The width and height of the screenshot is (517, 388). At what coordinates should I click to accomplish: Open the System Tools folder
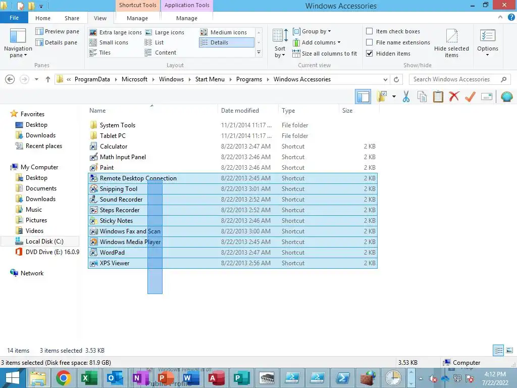[233, 125]
